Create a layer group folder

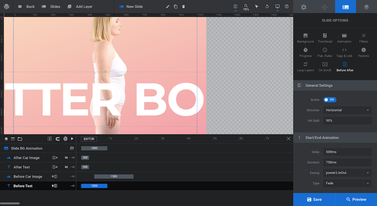pyautogui.click(x=20, y=139)
